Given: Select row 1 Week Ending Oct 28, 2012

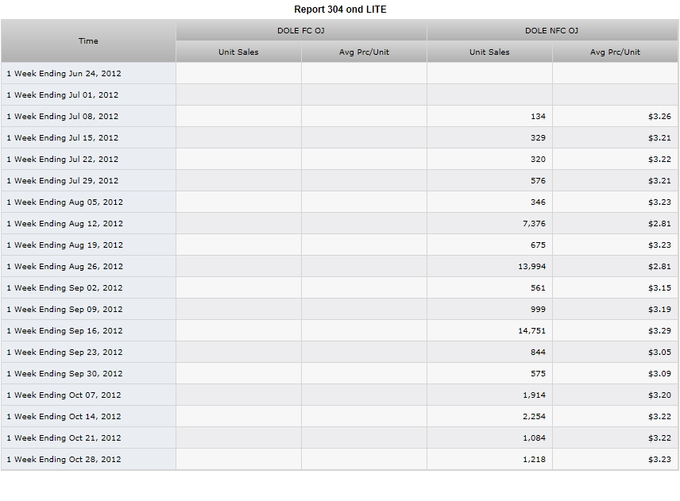Looking at the screenshot, I should tap(339, 460).
